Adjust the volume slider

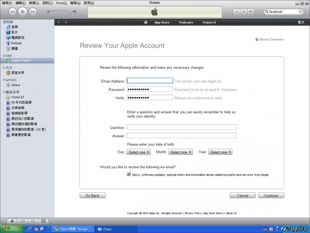[x=61, y=12]
